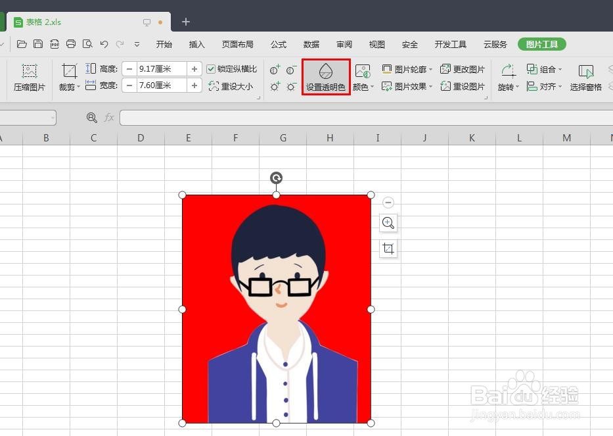Switch to the 表格 2.xls document tab
The height and width of the screenshot is (436, 613).
click(x=89, y=22)
